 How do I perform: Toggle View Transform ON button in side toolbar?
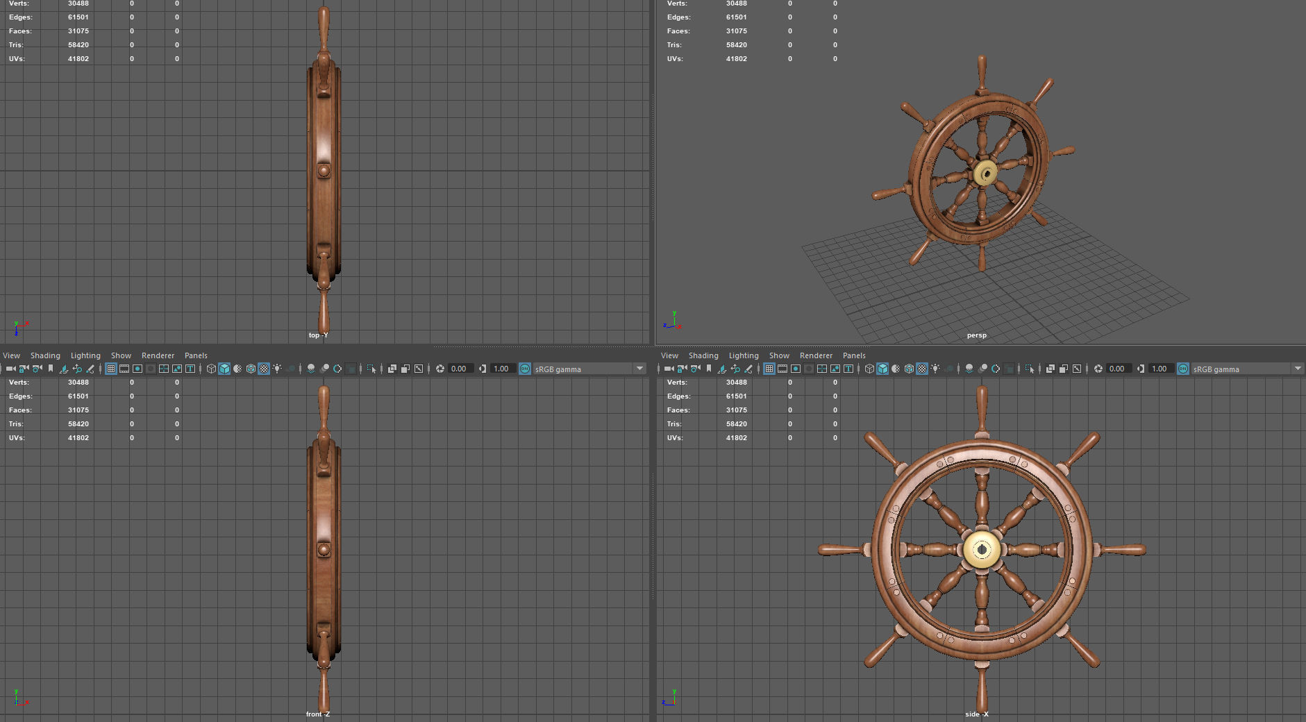click(x=1183, y=369)
